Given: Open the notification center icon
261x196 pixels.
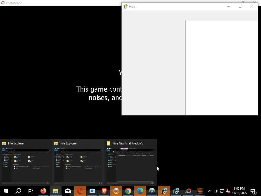Looking at the screenshot, I should pyautogui.click(x=253, y=191).
